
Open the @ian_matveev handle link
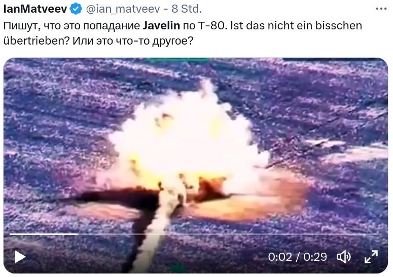coord(123,9)
